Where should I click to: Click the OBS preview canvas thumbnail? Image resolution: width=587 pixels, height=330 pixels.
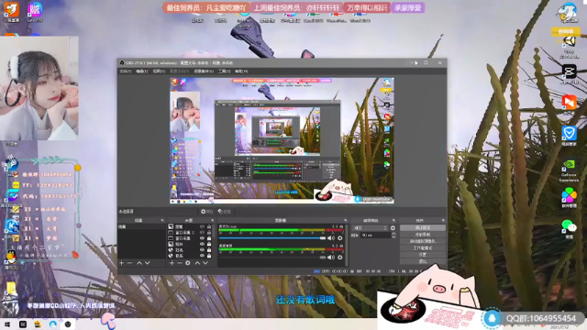click(282, 140)
